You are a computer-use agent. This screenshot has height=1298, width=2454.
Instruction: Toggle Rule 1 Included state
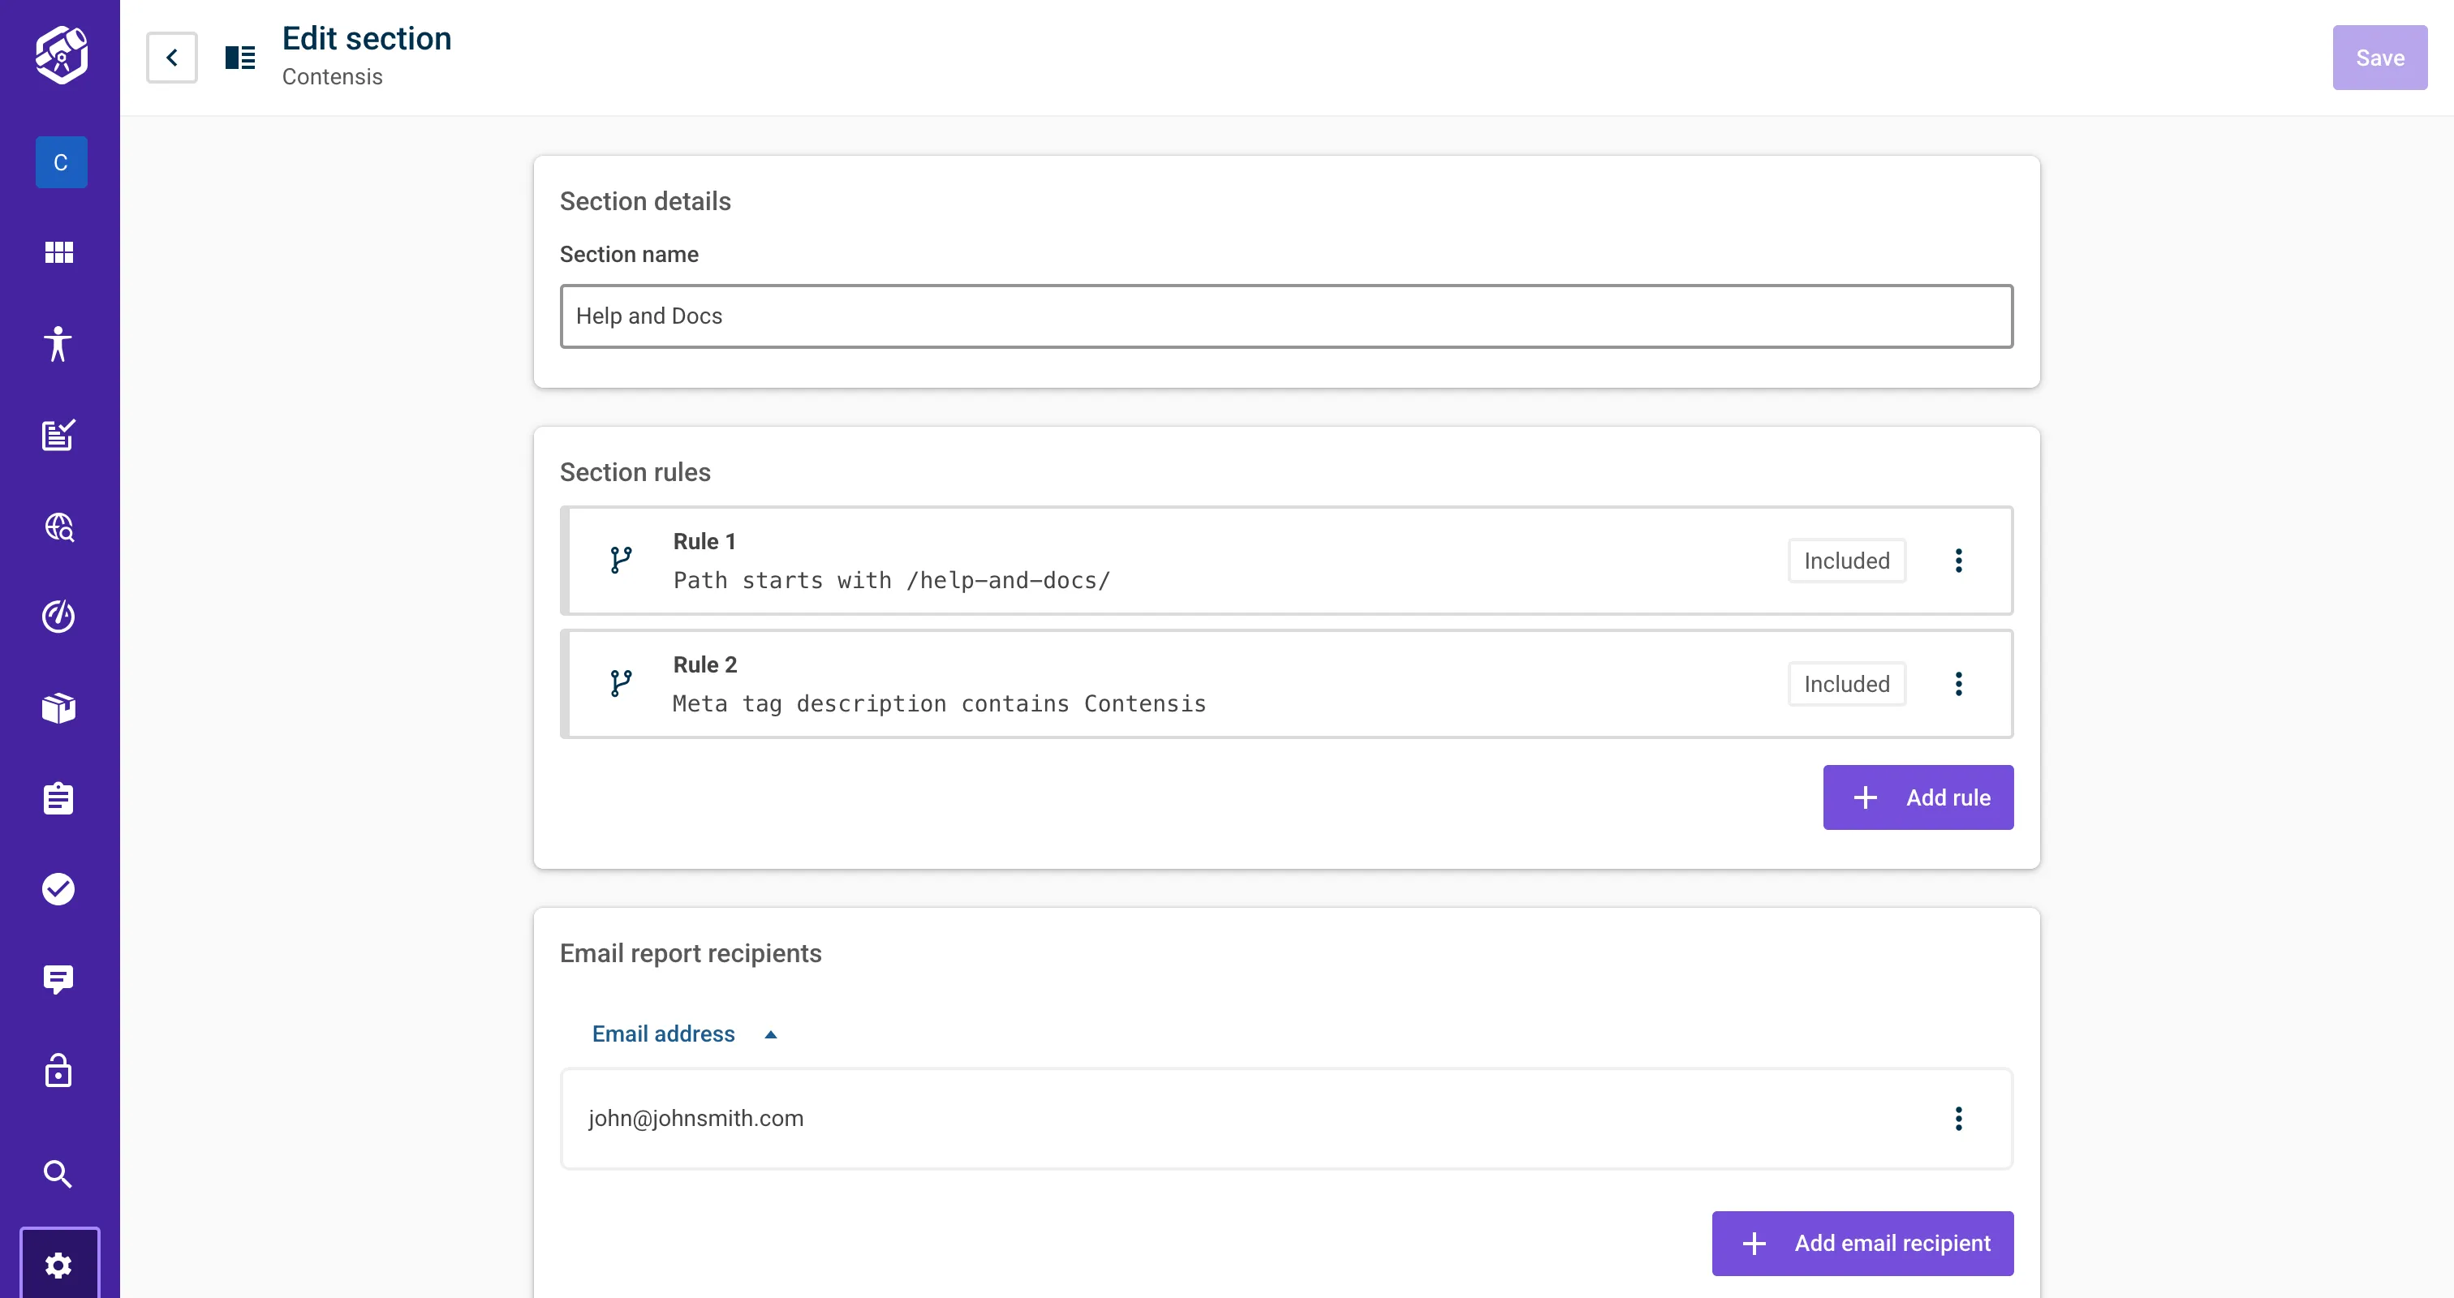tap(1845, 560)
